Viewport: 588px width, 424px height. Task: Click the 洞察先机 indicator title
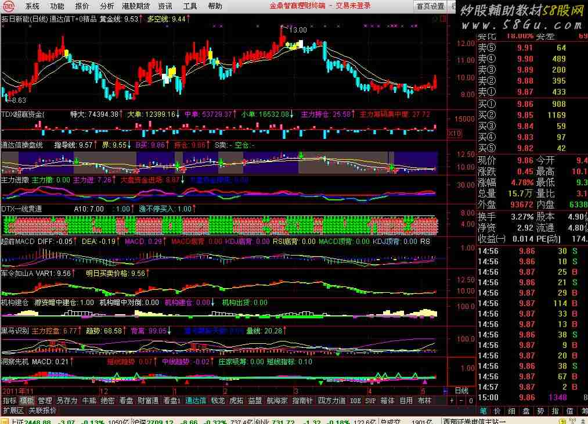[15, 362]
